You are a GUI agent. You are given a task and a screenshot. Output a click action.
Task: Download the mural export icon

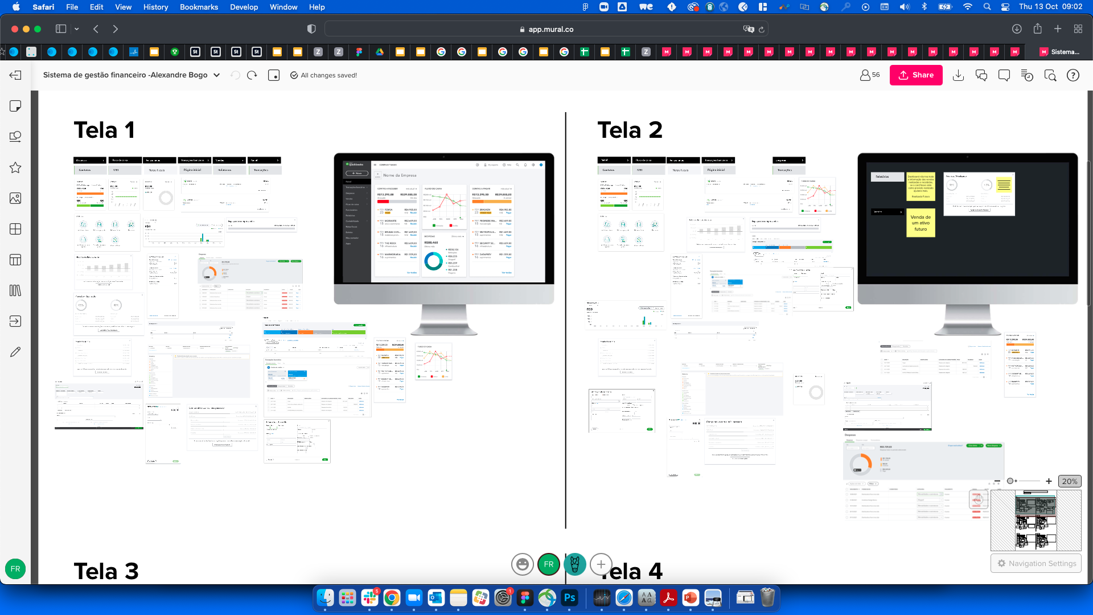point(958,75)
